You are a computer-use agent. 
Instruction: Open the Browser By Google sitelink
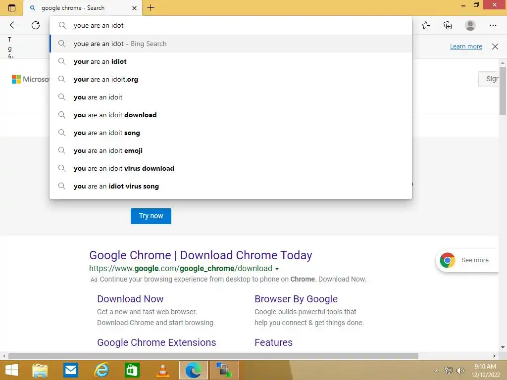click(x=296, y=299)
